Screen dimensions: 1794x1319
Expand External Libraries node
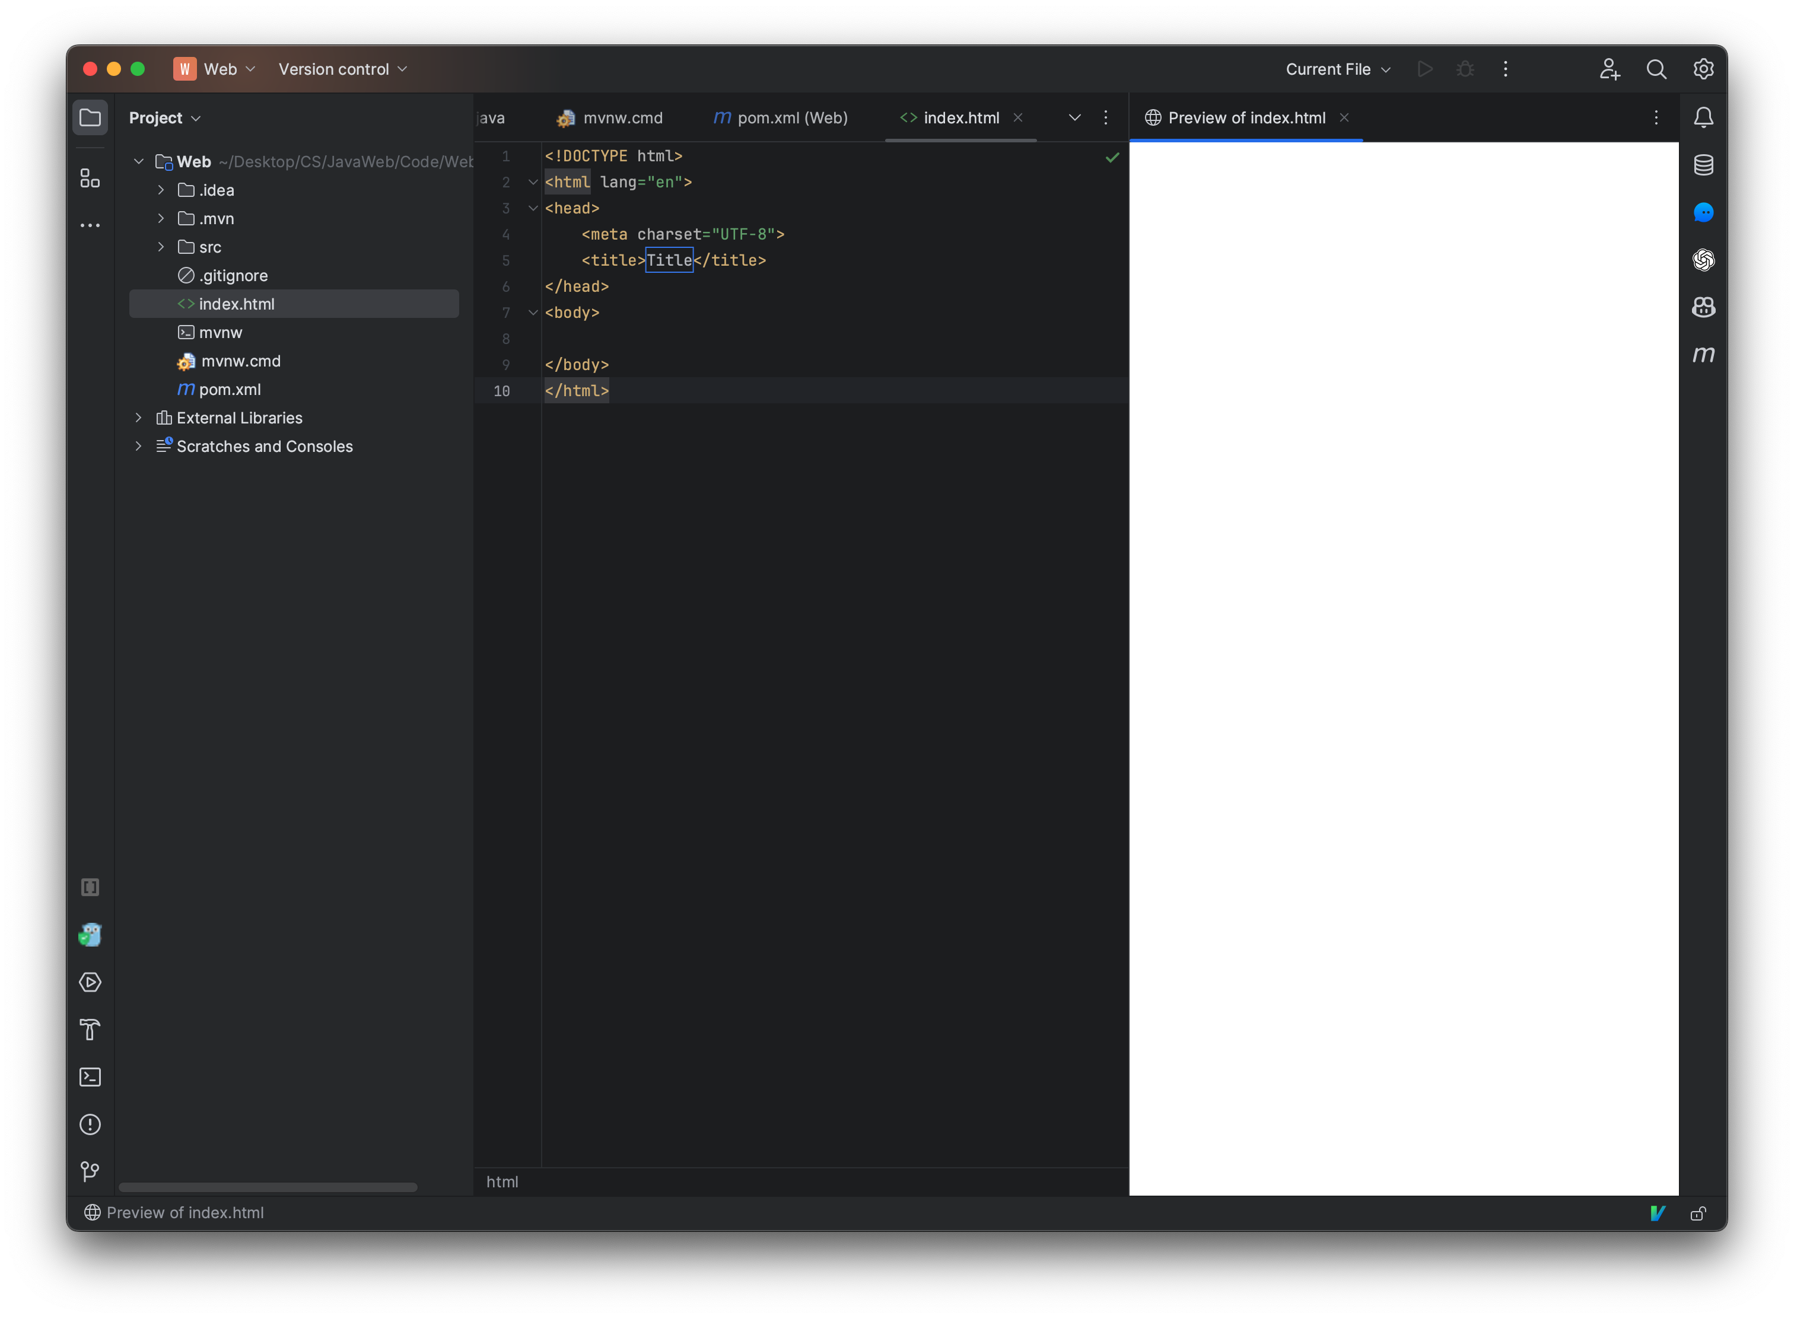click(x=139, y=418)
